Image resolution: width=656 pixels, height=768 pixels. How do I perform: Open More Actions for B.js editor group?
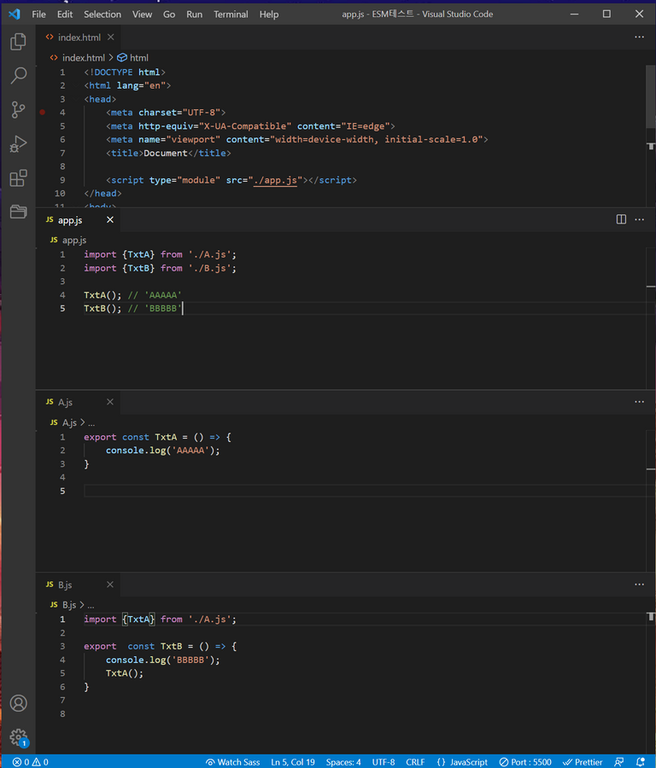[639, 585]
